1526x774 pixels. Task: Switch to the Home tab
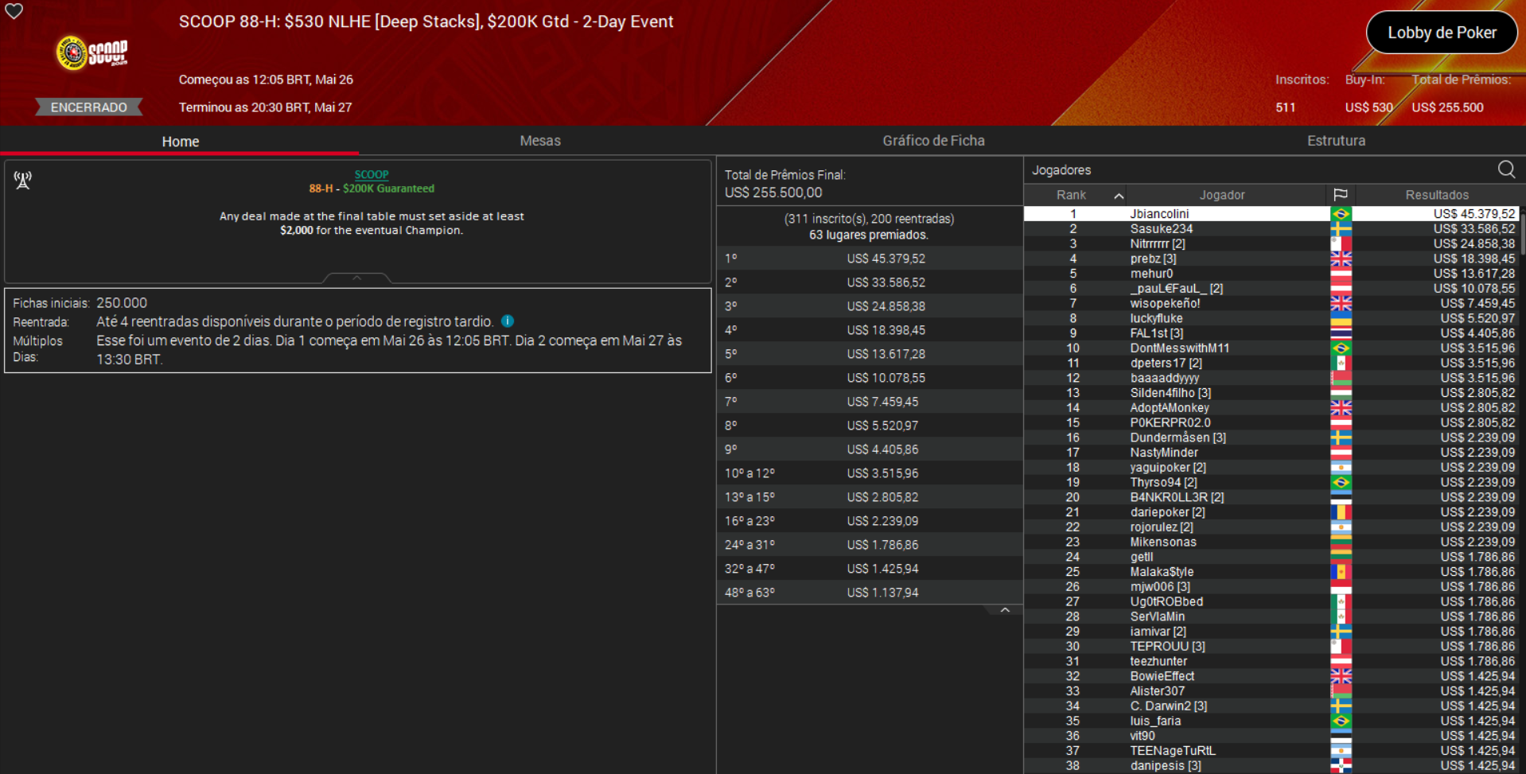pyautogui.click(x=180, y=141)
